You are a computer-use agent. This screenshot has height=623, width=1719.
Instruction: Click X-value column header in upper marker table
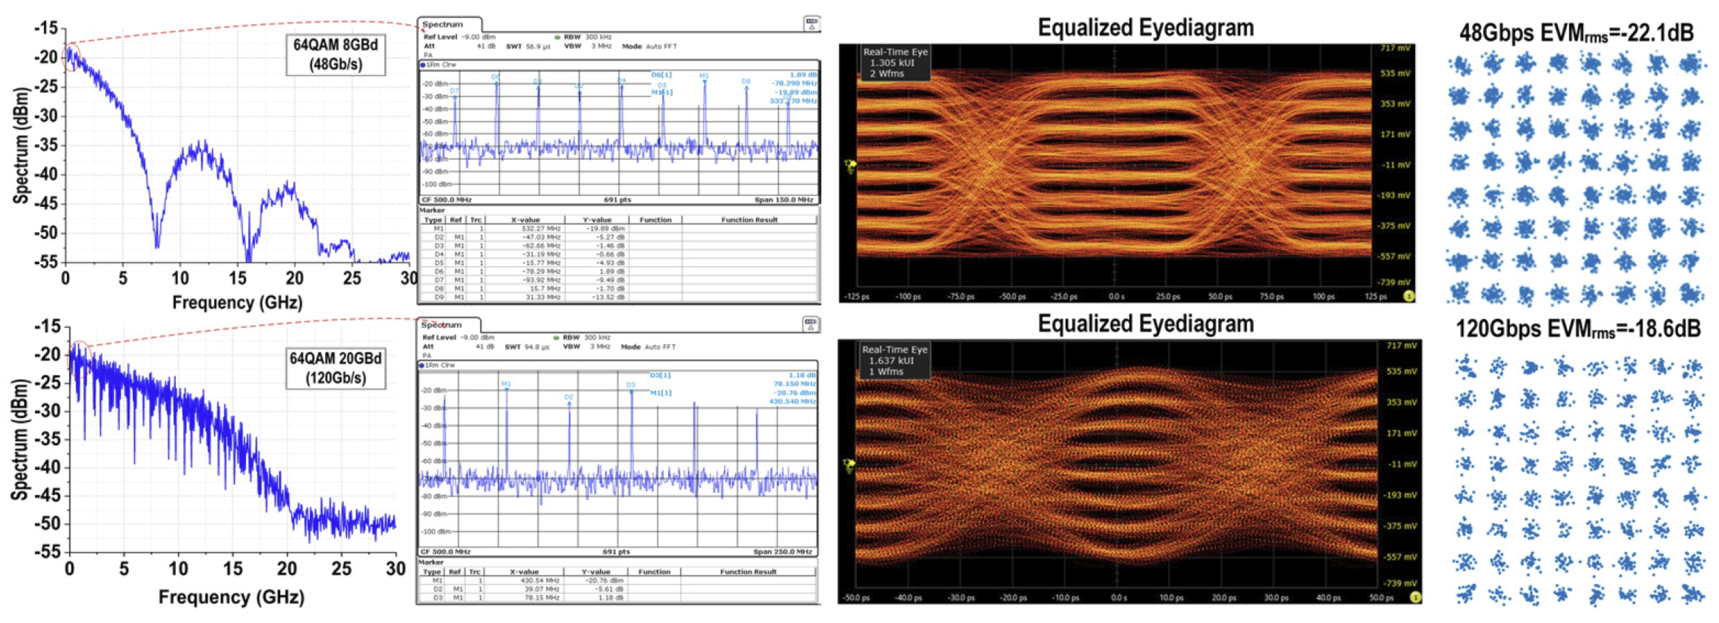coord(525,220)
